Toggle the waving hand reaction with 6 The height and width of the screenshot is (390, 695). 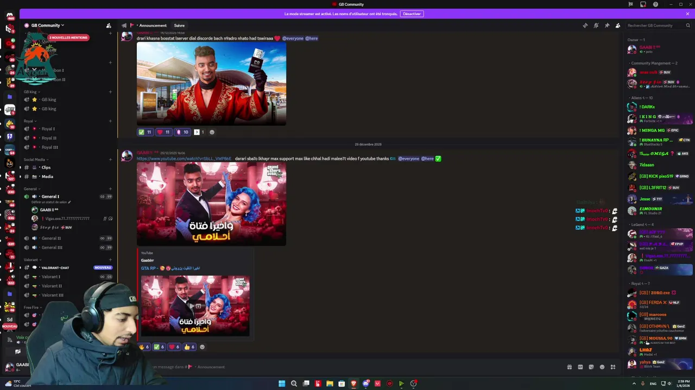coord(144,347)
